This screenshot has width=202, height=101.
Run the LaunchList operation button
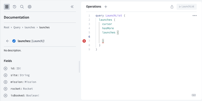(187, 7)
